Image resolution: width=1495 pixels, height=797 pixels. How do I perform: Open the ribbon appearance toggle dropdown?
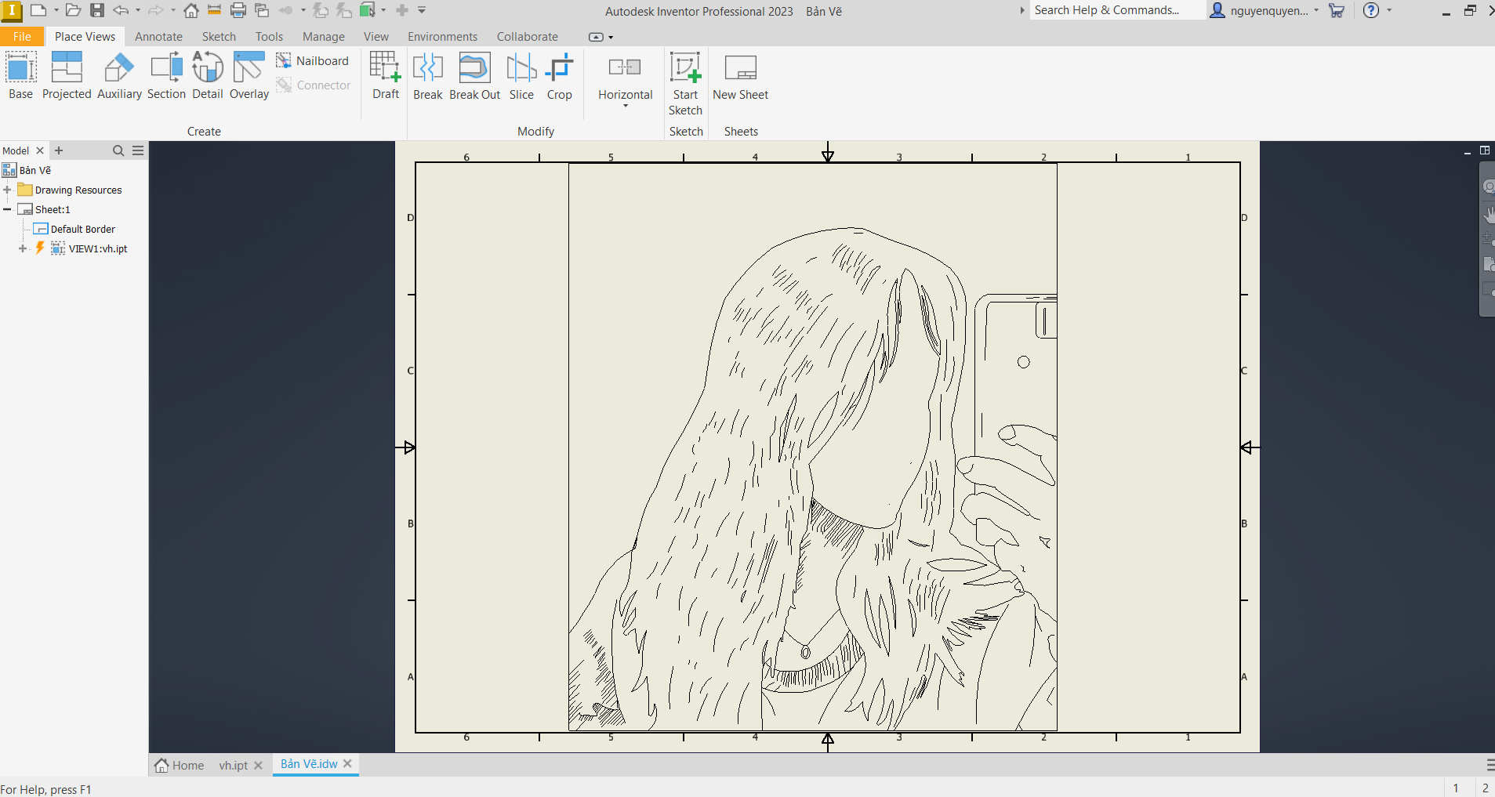[x=611, y=37]
